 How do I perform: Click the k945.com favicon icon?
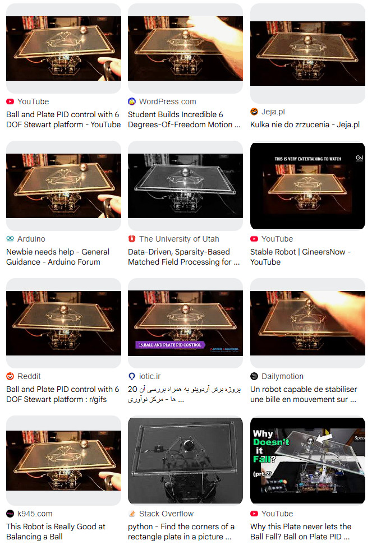tap(10, 514)
